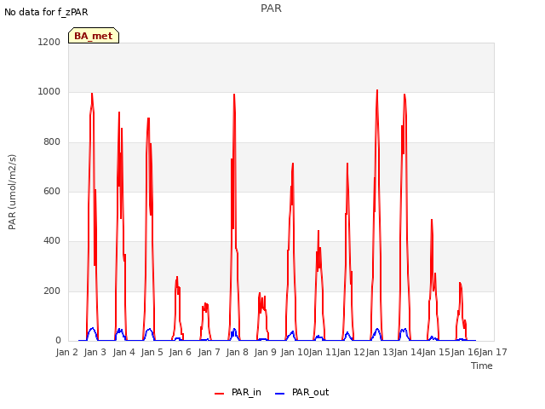Image resolution: width=545 pixels, height=409 pixels.
Task: Click the PAR chart title
Action: [271, 8]
